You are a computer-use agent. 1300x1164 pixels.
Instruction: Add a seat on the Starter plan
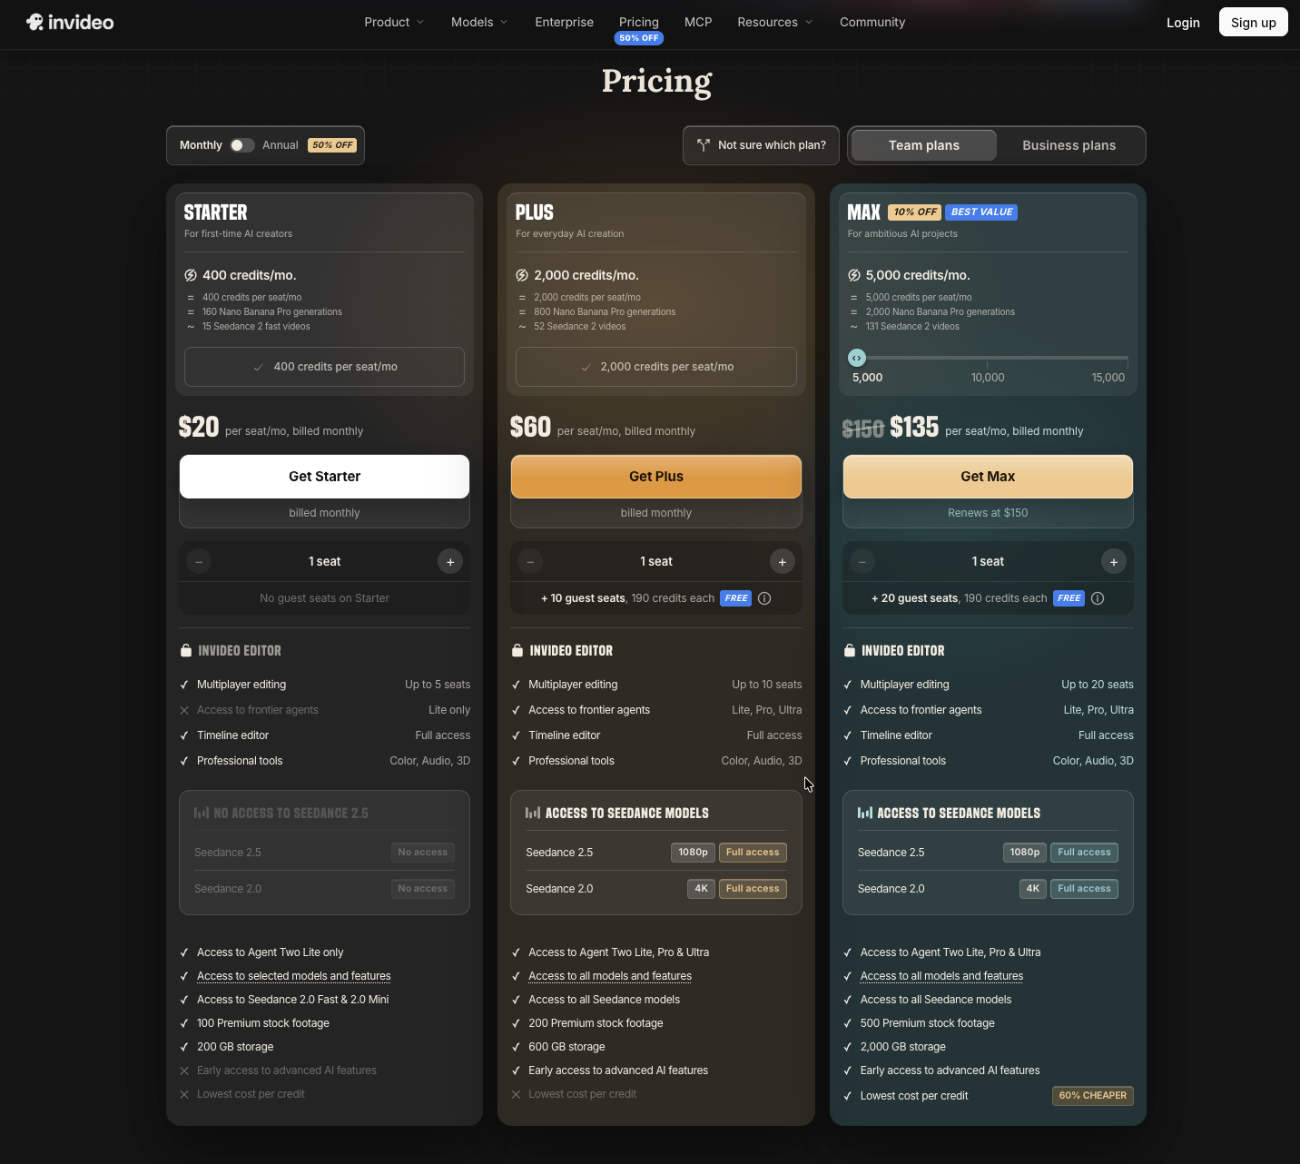(x=450, y=562)
